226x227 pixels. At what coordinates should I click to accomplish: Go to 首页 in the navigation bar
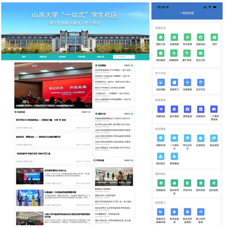[24, 57]
